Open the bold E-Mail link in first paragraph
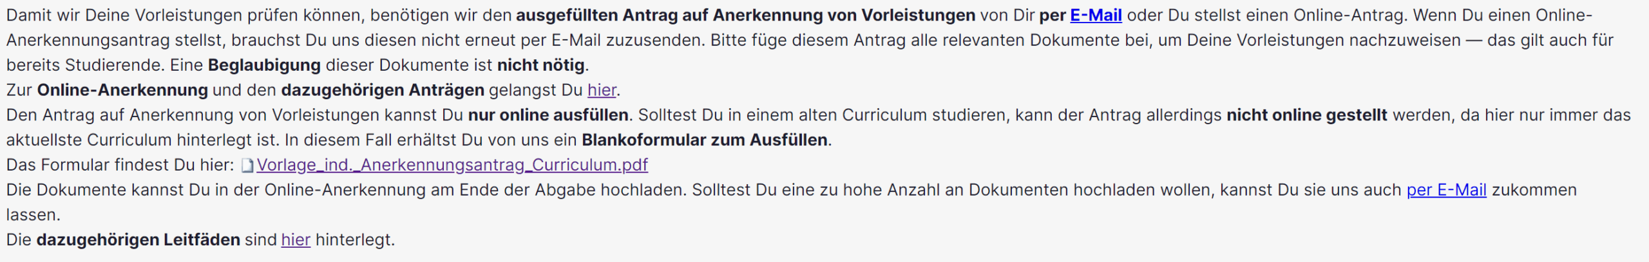 point(1096,15)
